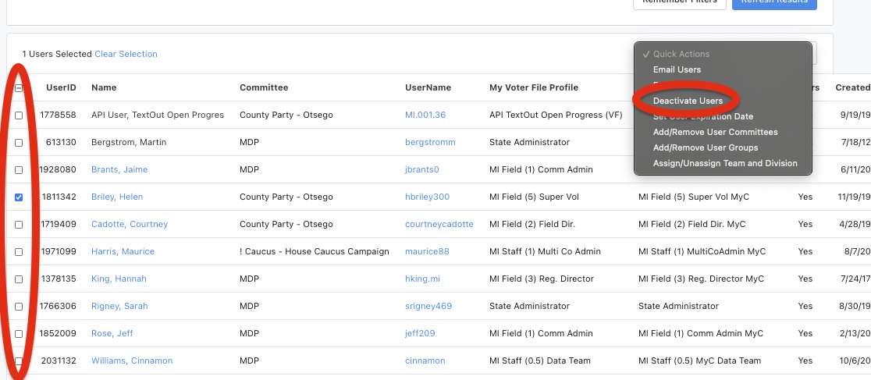Click the 'Bergstrom, Martin' name cell
The image size is (871, 380).
tap(129, 142)
